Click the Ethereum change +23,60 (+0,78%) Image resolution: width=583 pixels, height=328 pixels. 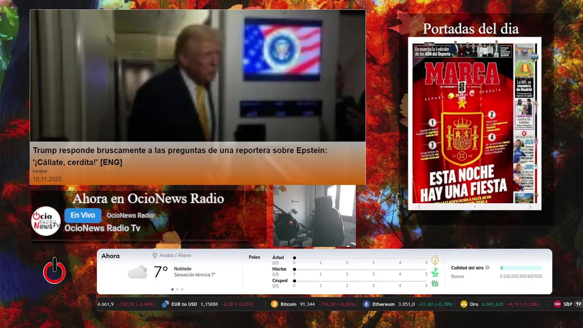[x=435, y=304]
